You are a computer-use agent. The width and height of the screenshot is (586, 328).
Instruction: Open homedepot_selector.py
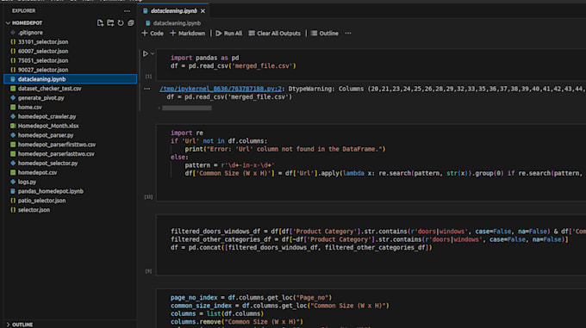[48, 163]
